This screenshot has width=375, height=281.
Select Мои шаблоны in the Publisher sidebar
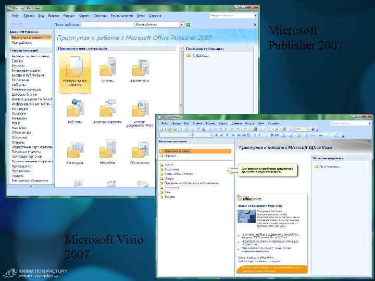tap(22, 43)
